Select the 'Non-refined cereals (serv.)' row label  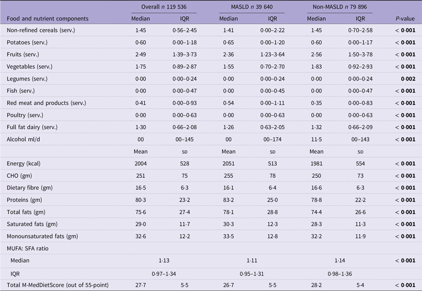(41, 30)
